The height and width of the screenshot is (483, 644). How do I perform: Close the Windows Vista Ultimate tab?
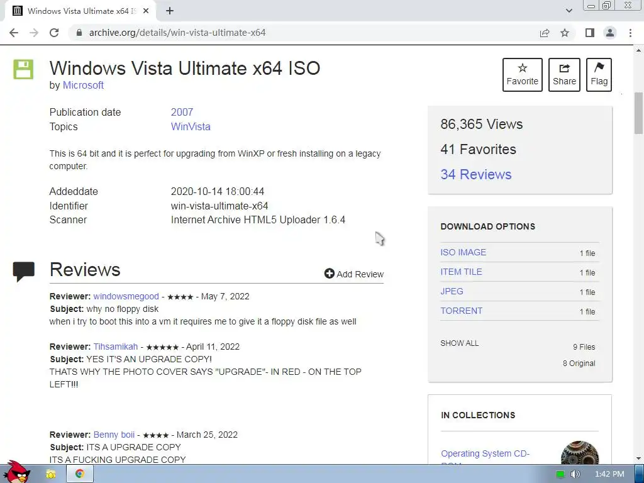click(146, 11)
